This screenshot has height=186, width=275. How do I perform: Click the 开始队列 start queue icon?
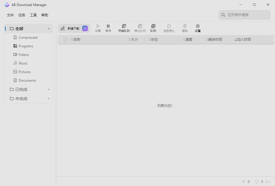tap(124, 26)
